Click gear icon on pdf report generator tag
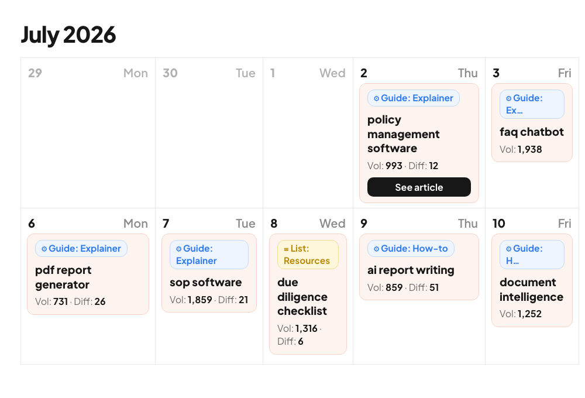This screenshot has height=398, width=585. click(44, 249)
